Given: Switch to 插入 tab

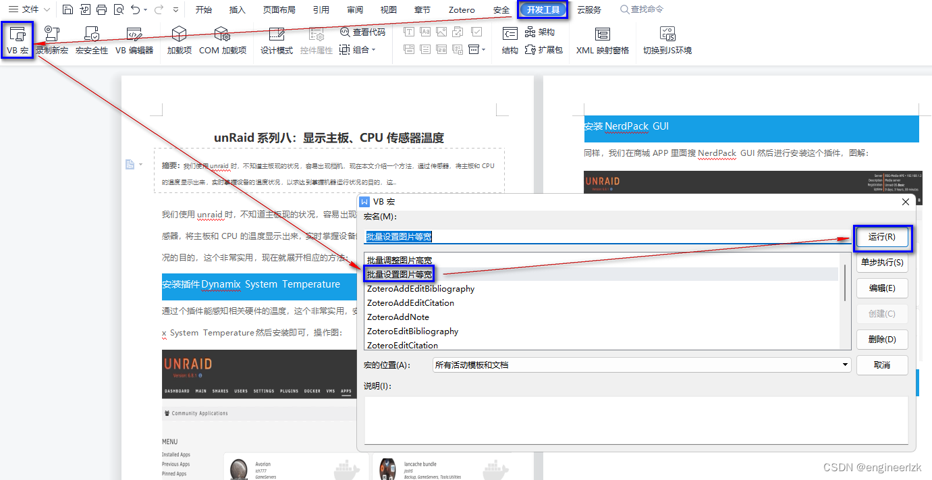Looking at the screenshot, I should (x=238, y=9).
